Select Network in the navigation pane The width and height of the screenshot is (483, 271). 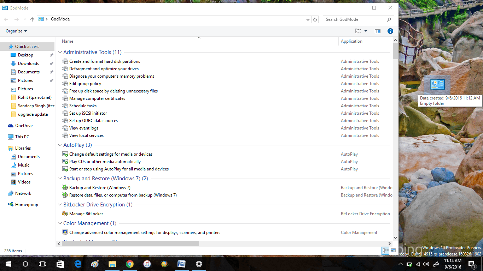click(x=23, y=193)
